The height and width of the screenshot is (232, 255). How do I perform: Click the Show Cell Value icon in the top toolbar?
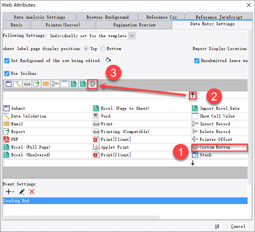65,84
